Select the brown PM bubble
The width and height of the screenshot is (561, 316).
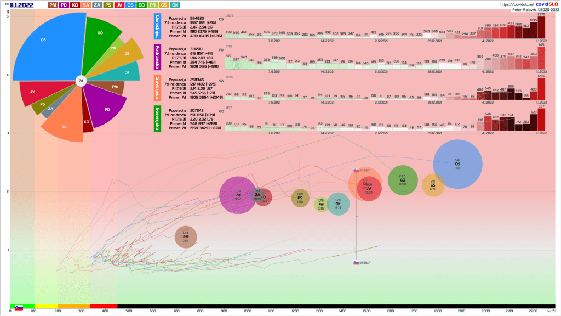[186, 237]
